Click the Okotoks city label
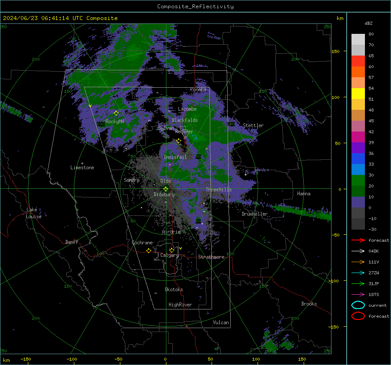This screenshot has height=365, width=391. [174, 289]
